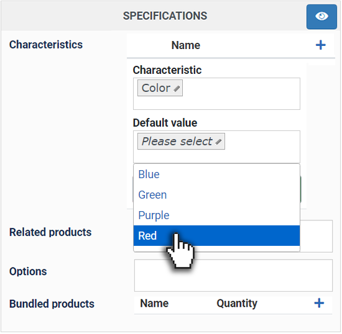
Task: Open the Color characteristic selector
Action: (160, 88)
